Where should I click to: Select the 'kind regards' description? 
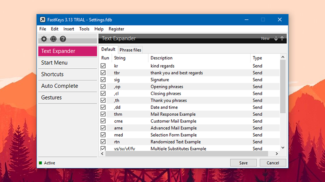[x=162, y=66]
